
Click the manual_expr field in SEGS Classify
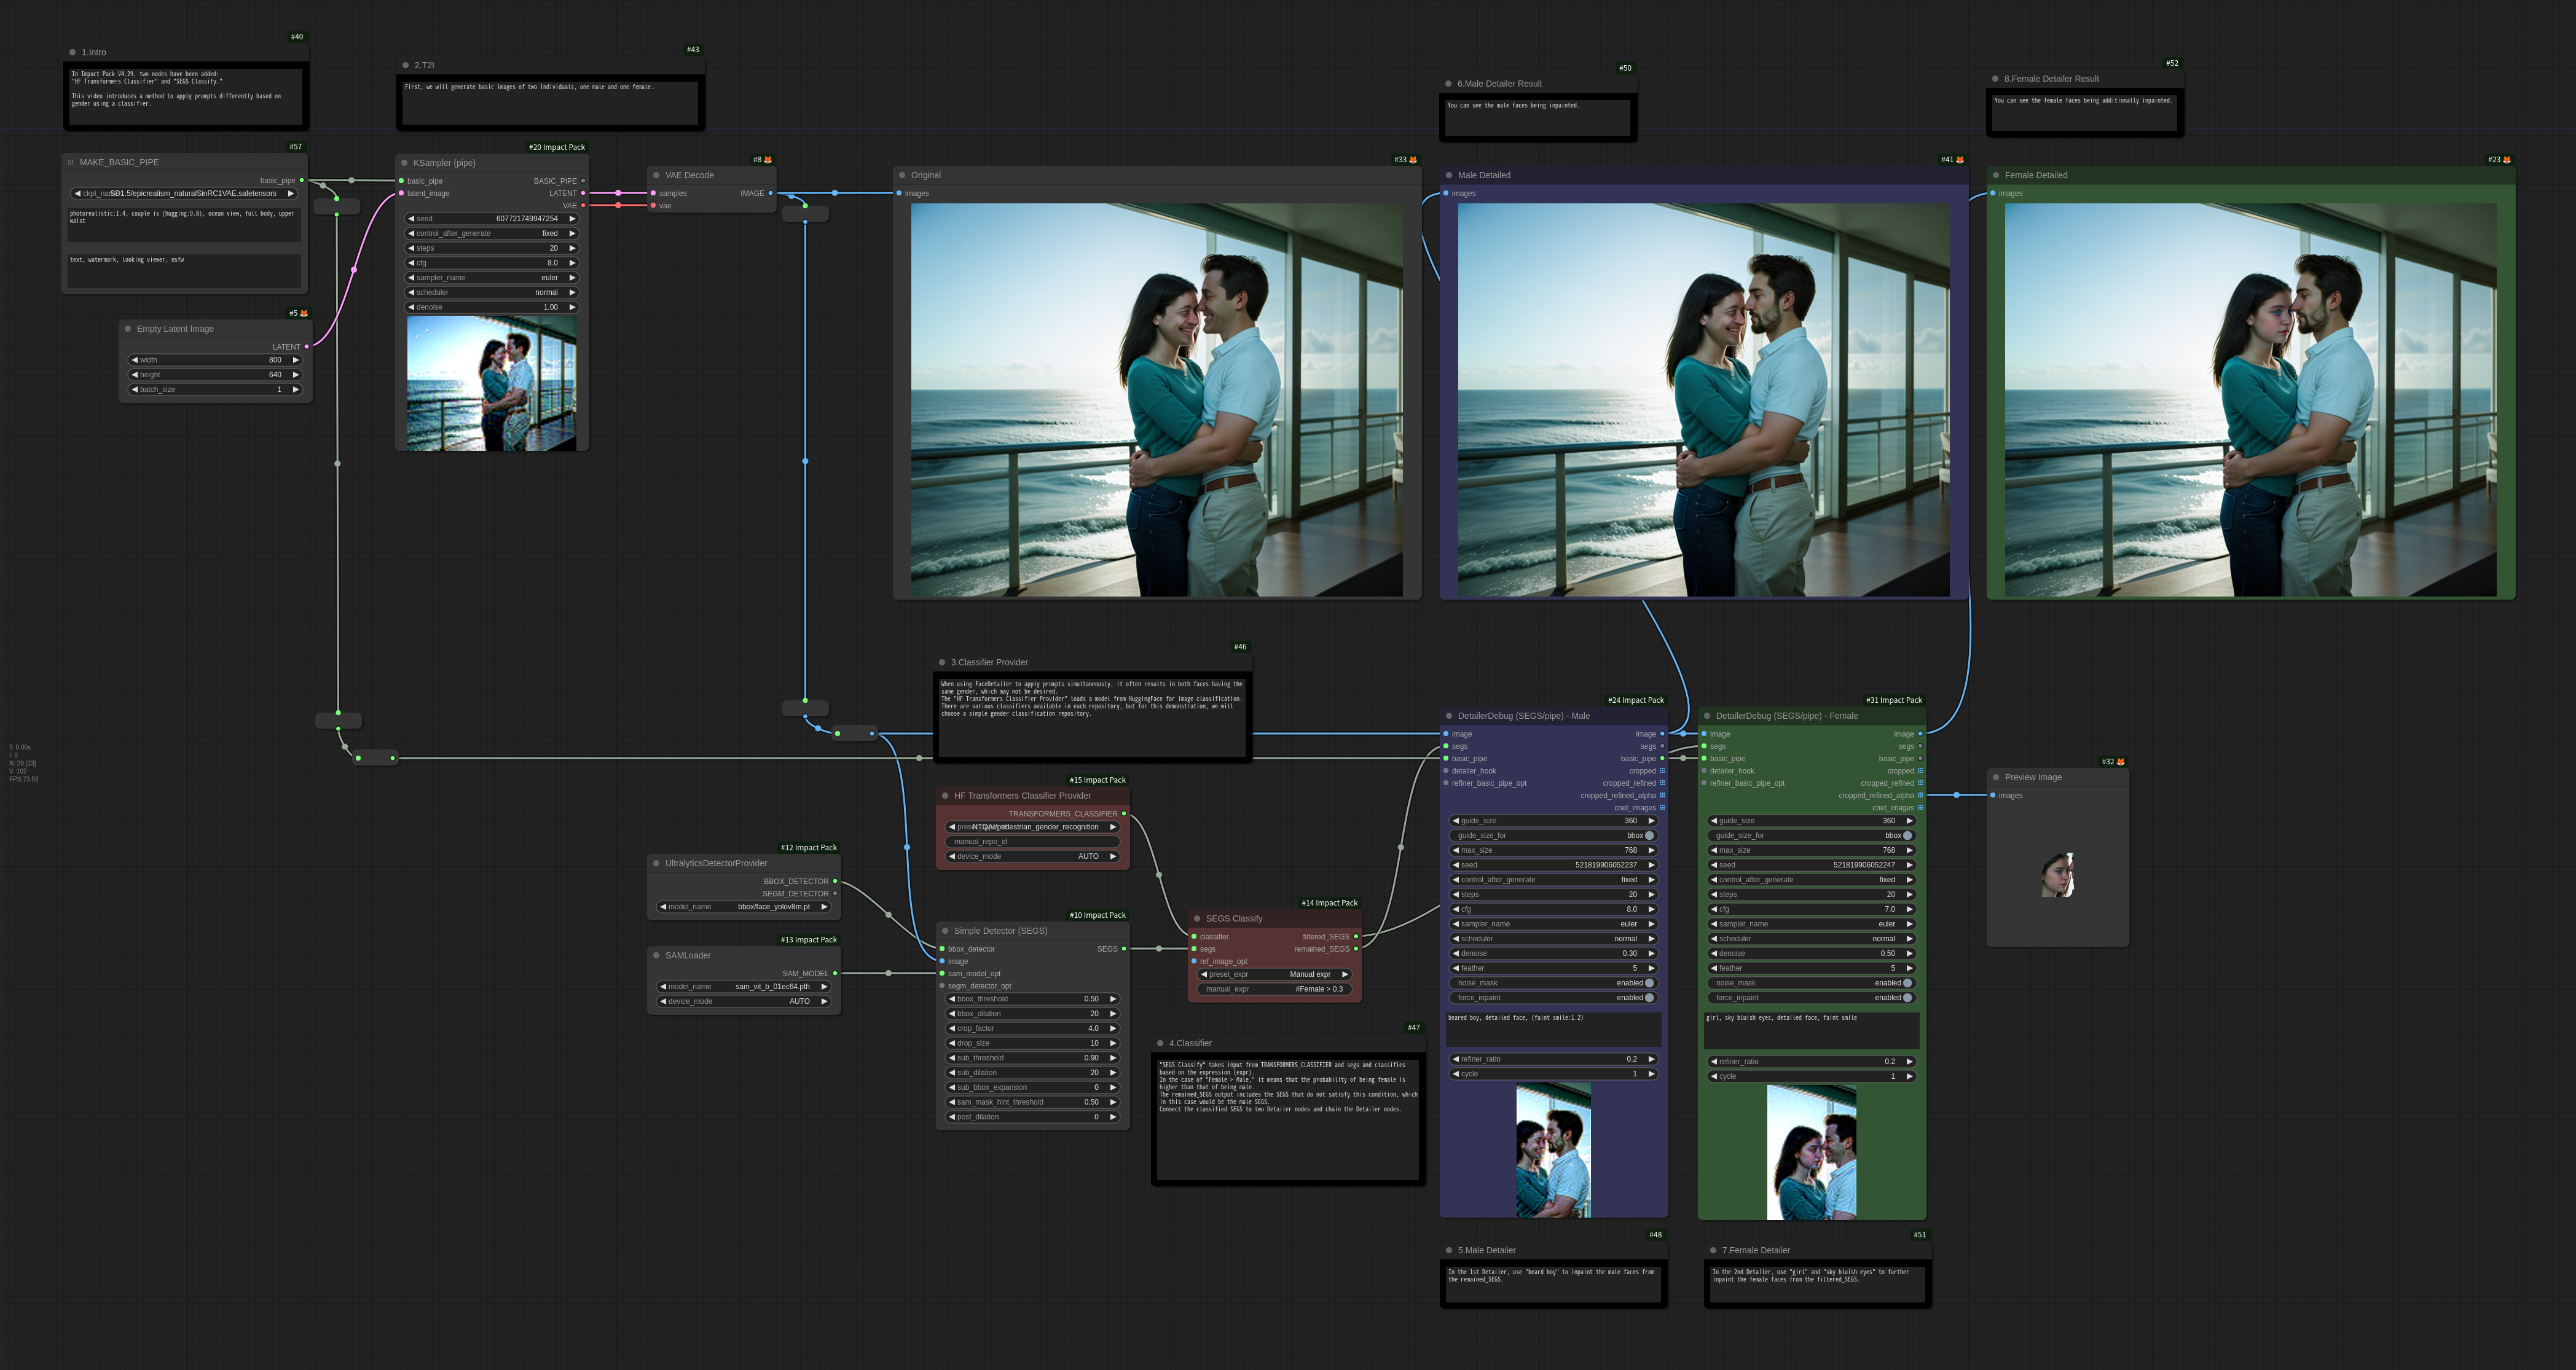pos(1275,989)
